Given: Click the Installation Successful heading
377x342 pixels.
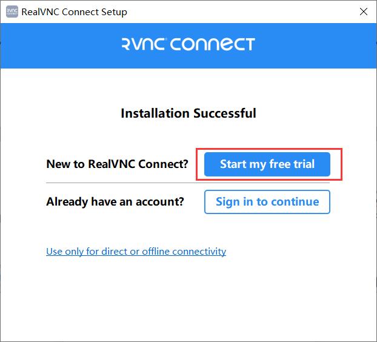Looking at the screenshot, I should pyautogui.click(x=189, y=113).
